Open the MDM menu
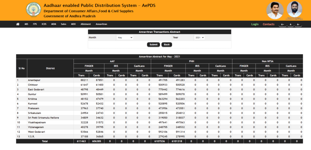This screenshot has width=311, height=150. click(53, 24)
